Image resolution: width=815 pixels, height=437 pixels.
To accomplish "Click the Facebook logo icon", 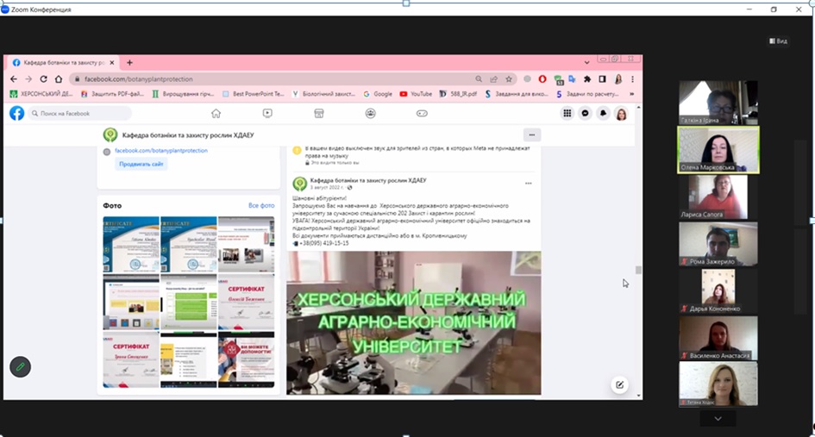I will point(16,113).
